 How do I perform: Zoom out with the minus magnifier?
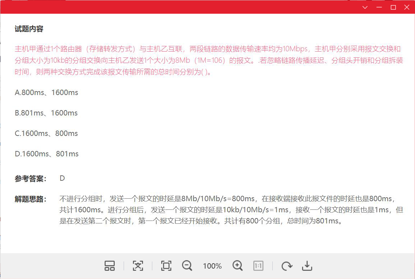point(187,265)
